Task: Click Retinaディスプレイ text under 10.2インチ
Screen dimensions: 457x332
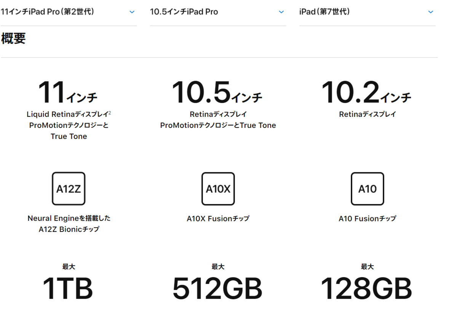Action: click(x=368, y=114)
